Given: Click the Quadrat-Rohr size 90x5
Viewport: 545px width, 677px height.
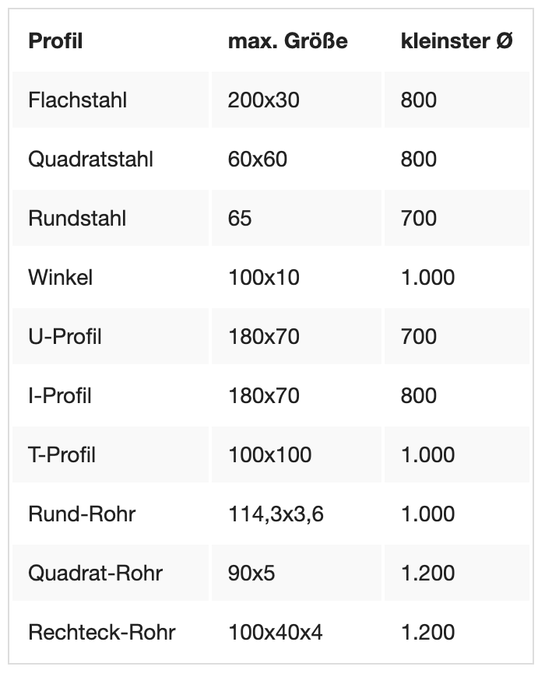Looking at the screenshot, I should click(251, 574).
